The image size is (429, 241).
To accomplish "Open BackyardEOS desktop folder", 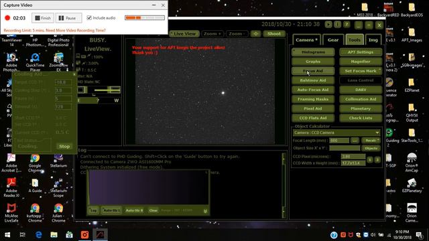I will pos(412,10).
